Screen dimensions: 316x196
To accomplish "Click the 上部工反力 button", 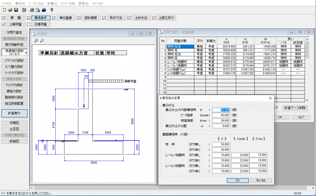I will click(x=166, y=18).
